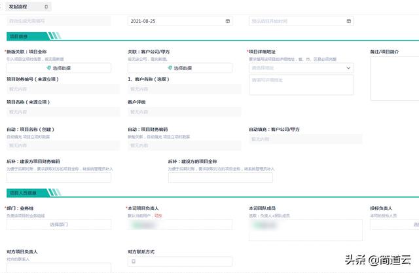Click 自动填充：客户公司/甲方 field
419x273 pixels.
click(x=306, y=139)
